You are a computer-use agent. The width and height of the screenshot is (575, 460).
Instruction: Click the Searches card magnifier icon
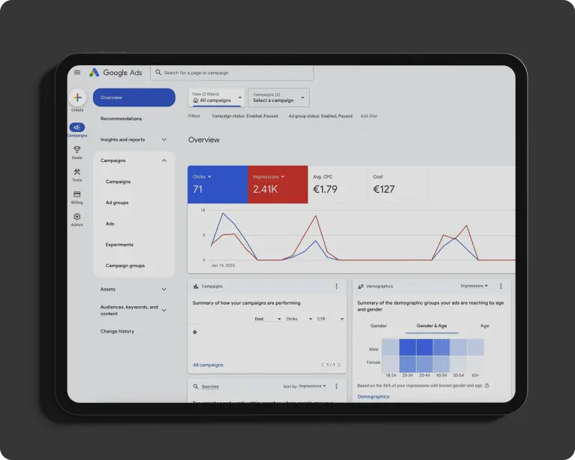196,386
